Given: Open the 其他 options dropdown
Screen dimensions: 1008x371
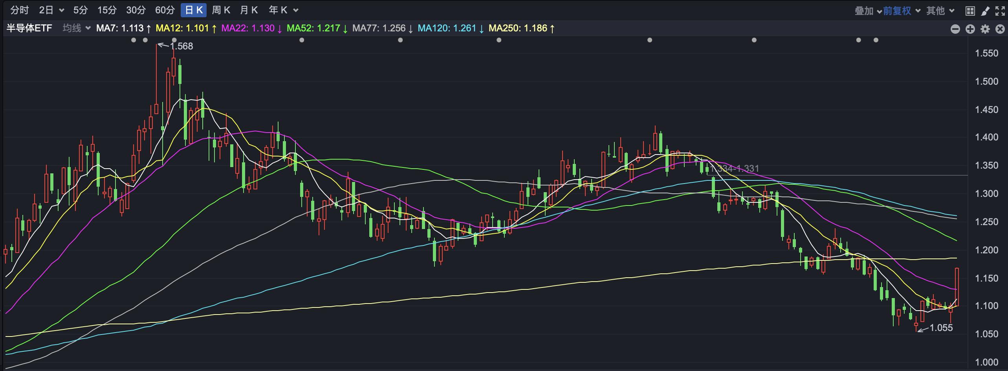Looking at the screenshot, I should tap(940, 11).
